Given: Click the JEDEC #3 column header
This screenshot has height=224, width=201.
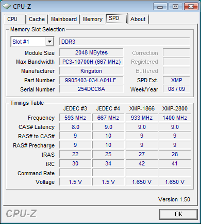Looking at the screenshot, I should tap(75, 108).
